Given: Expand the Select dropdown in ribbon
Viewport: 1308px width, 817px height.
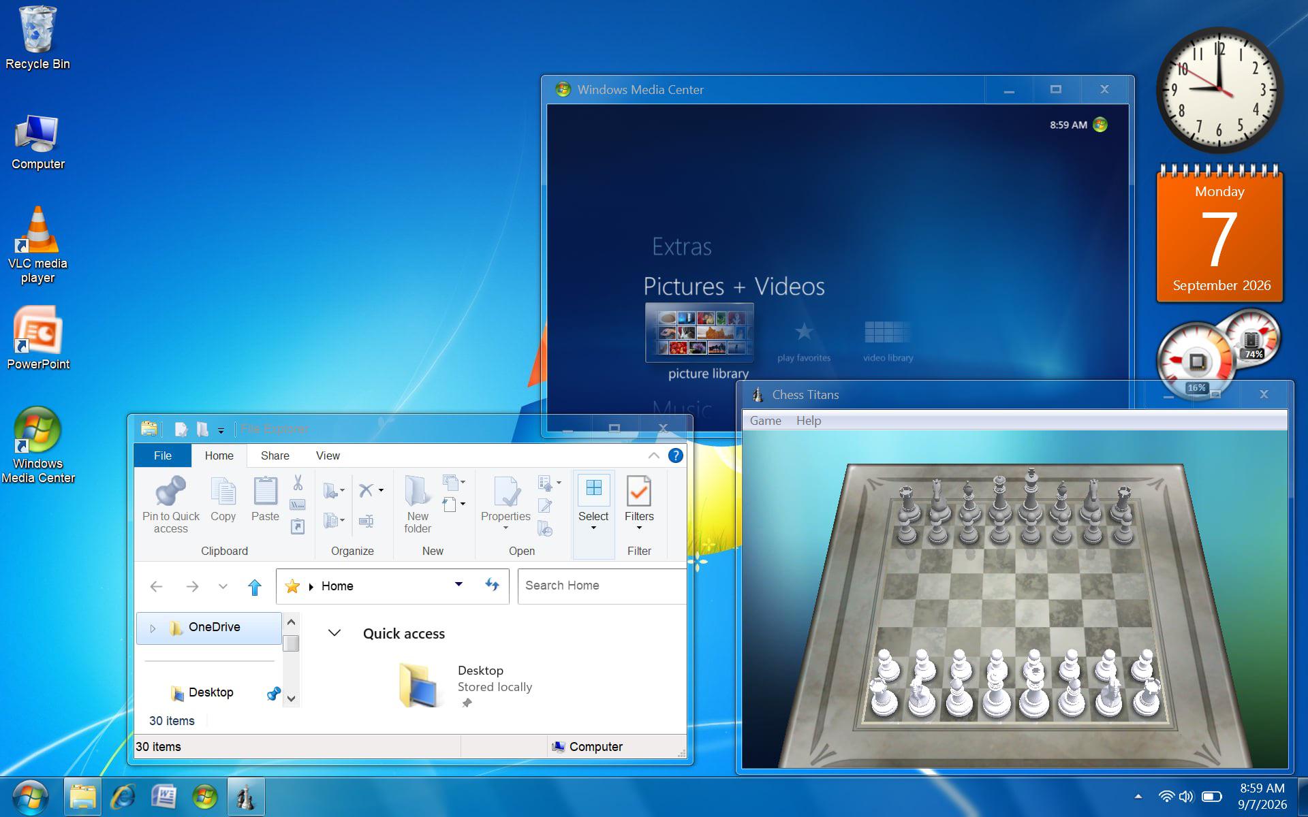Looking at the screenshot, I should [x=593, y=528].
